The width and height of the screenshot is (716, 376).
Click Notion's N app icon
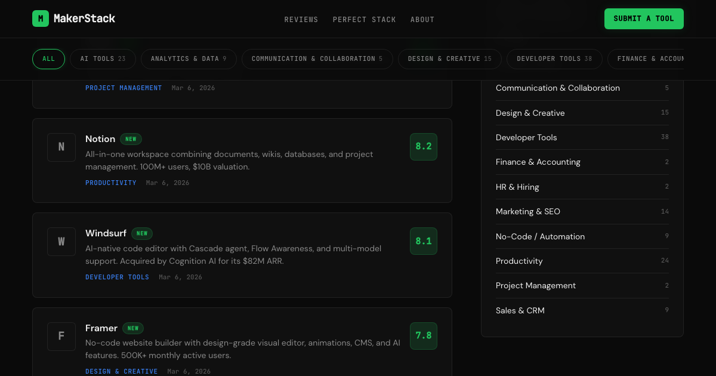coord(61,147)
